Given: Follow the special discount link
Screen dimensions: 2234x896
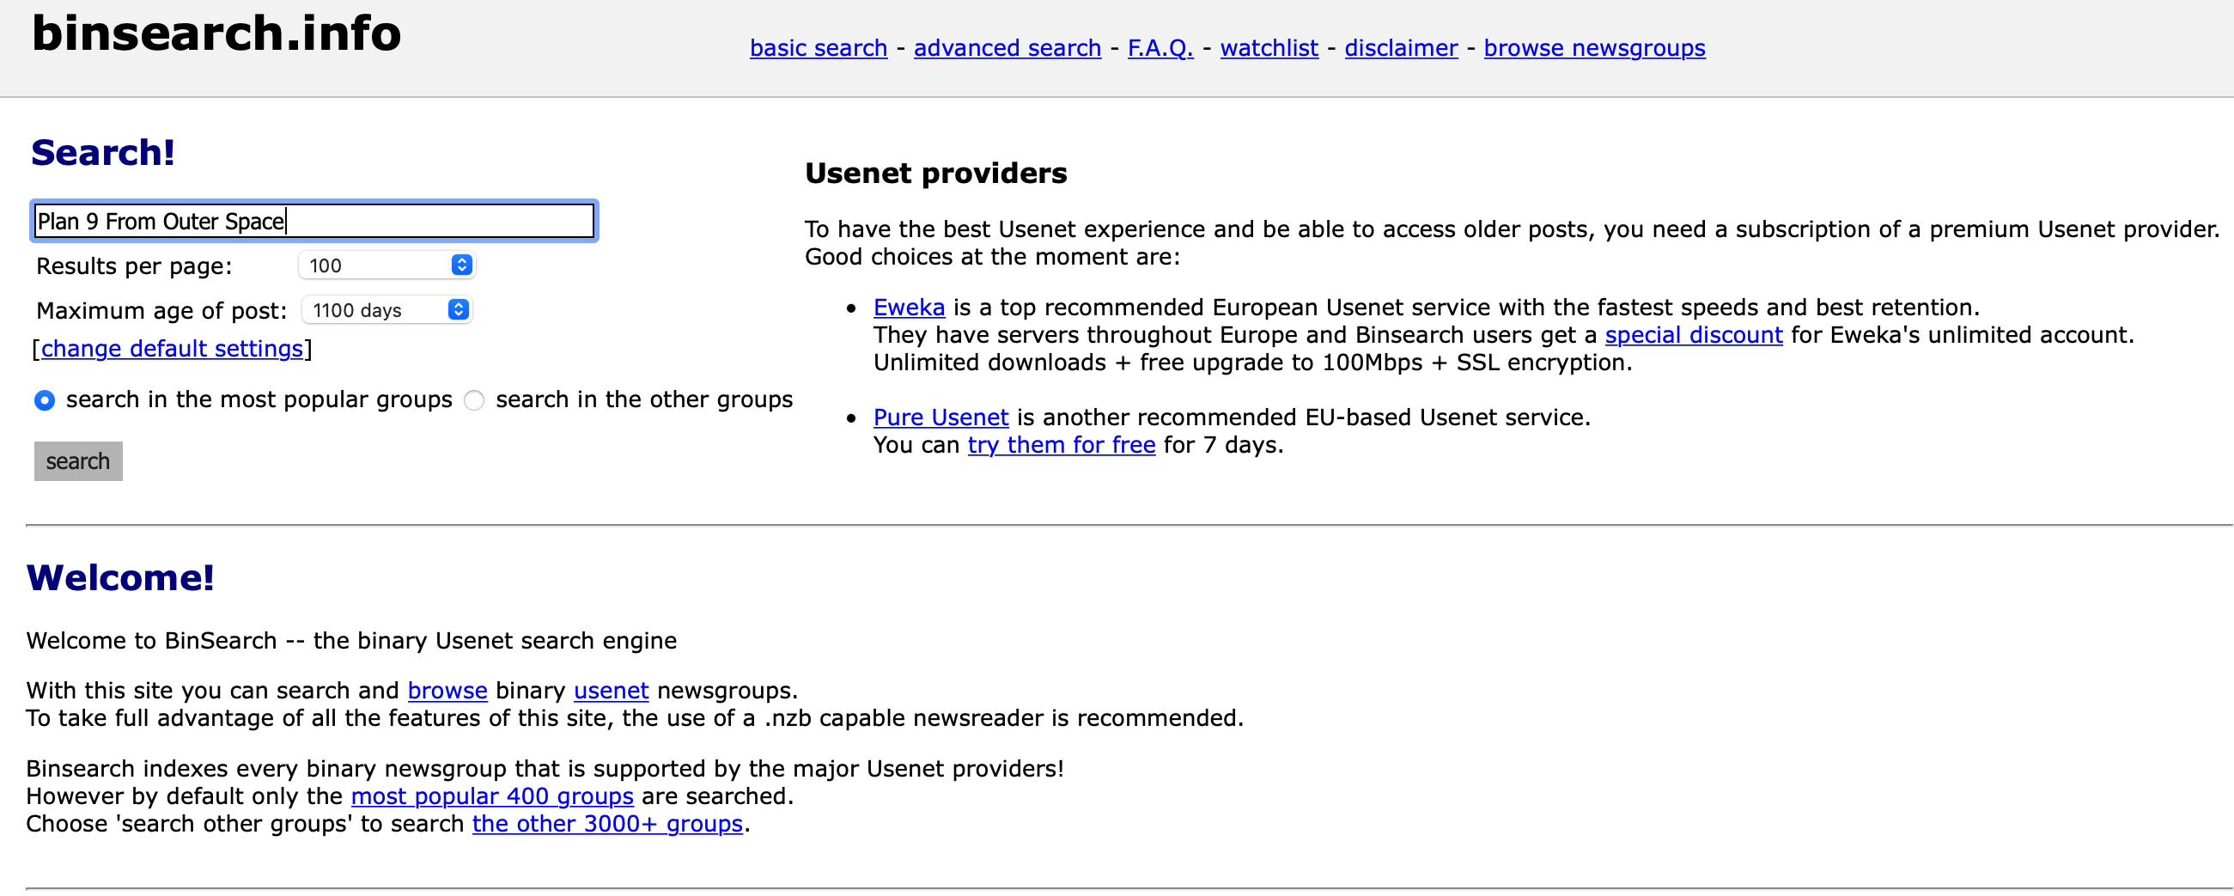Looking at the screenshot, I should [1693, 336].
